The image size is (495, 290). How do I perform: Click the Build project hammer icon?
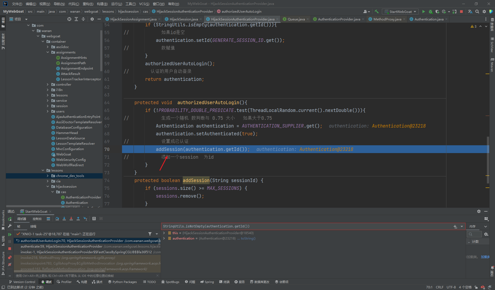(x=377, y=12)
